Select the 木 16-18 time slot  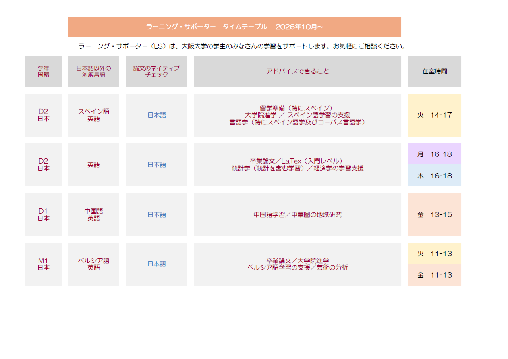point(435,176)
